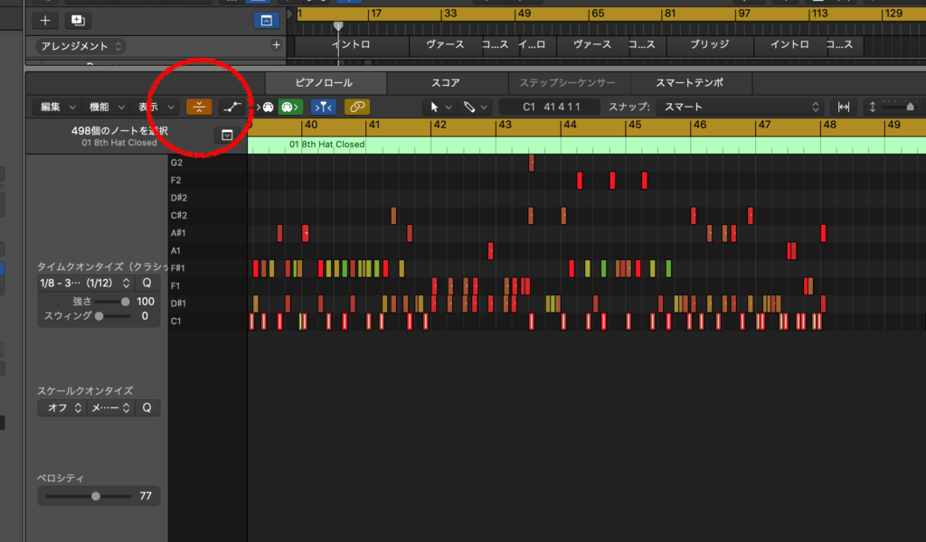This screenshot has height=542, width=926.
Task: Open the scale quantize メジャー type popup
Action: coord(109,408)
